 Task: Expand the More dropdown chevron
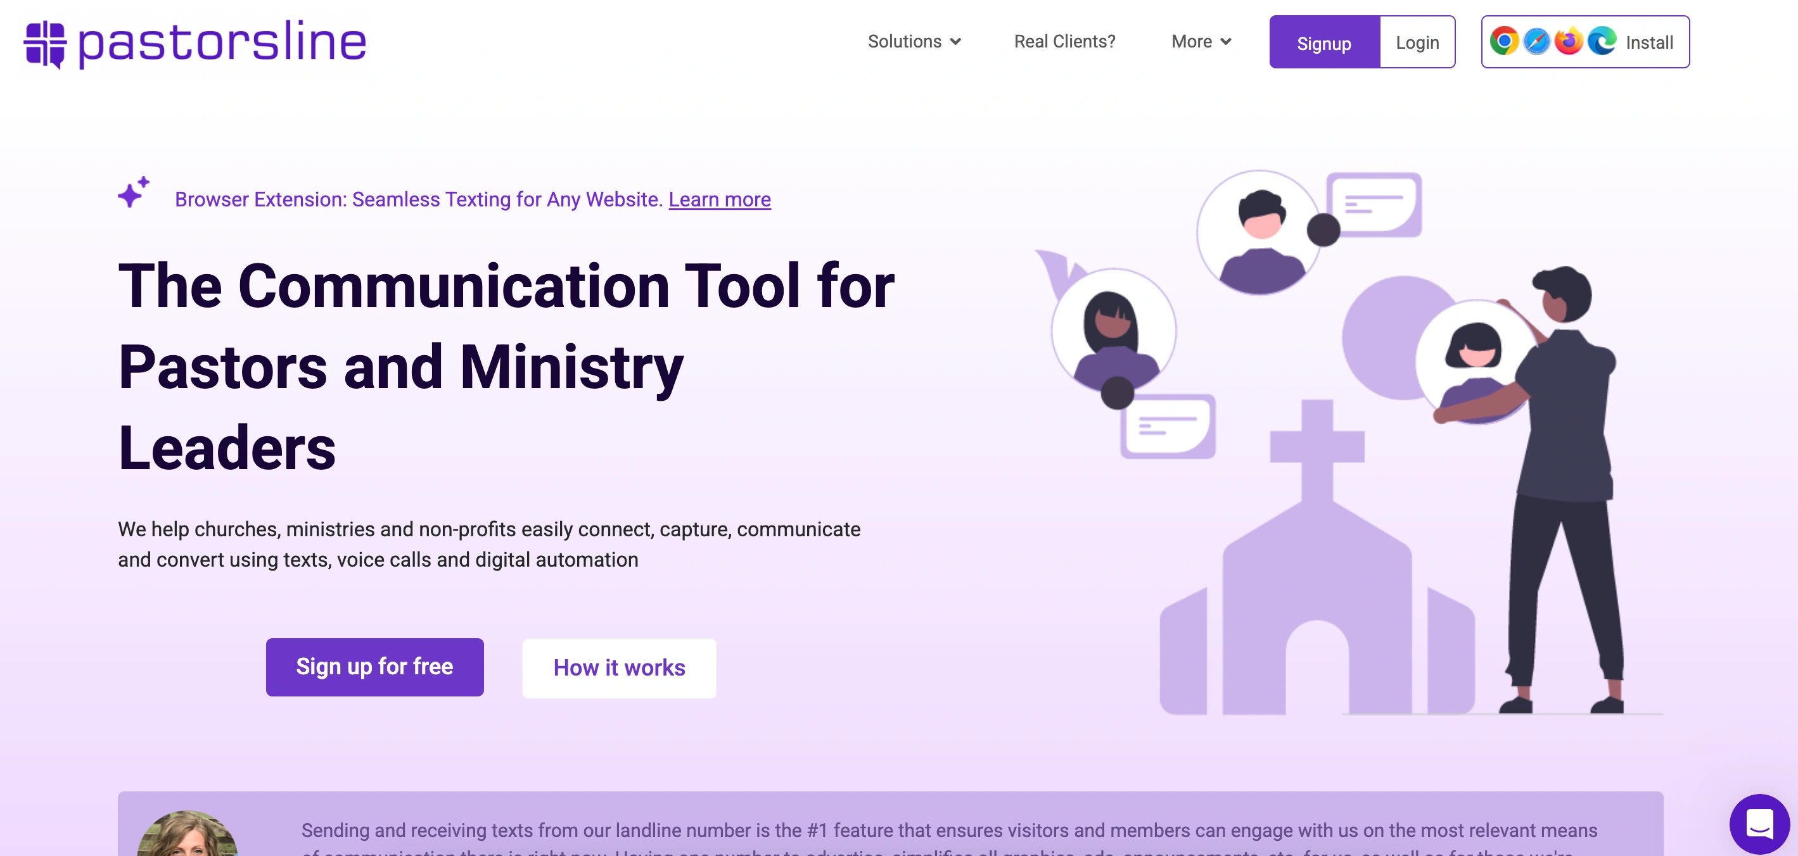(1226, 42)
